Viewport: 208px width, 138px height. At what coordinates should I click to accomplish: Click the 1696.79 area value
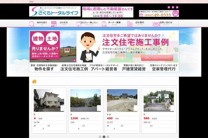coord(85,119)
